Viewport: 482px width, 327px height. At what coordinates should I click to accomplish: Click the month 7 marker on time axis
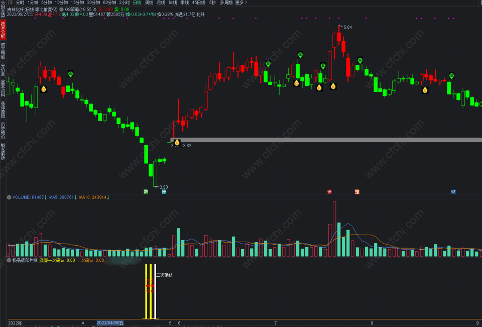coord(276,323)
